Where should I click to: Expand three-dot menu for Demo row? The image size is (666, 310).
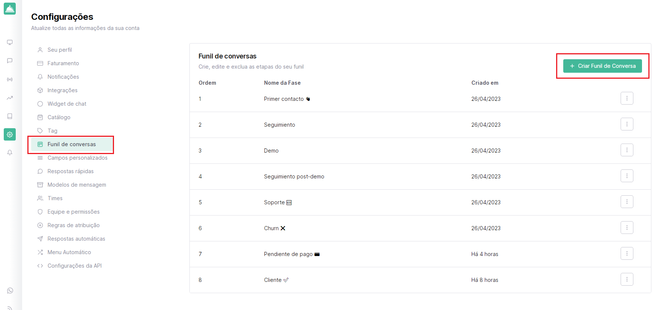point(627,150)
